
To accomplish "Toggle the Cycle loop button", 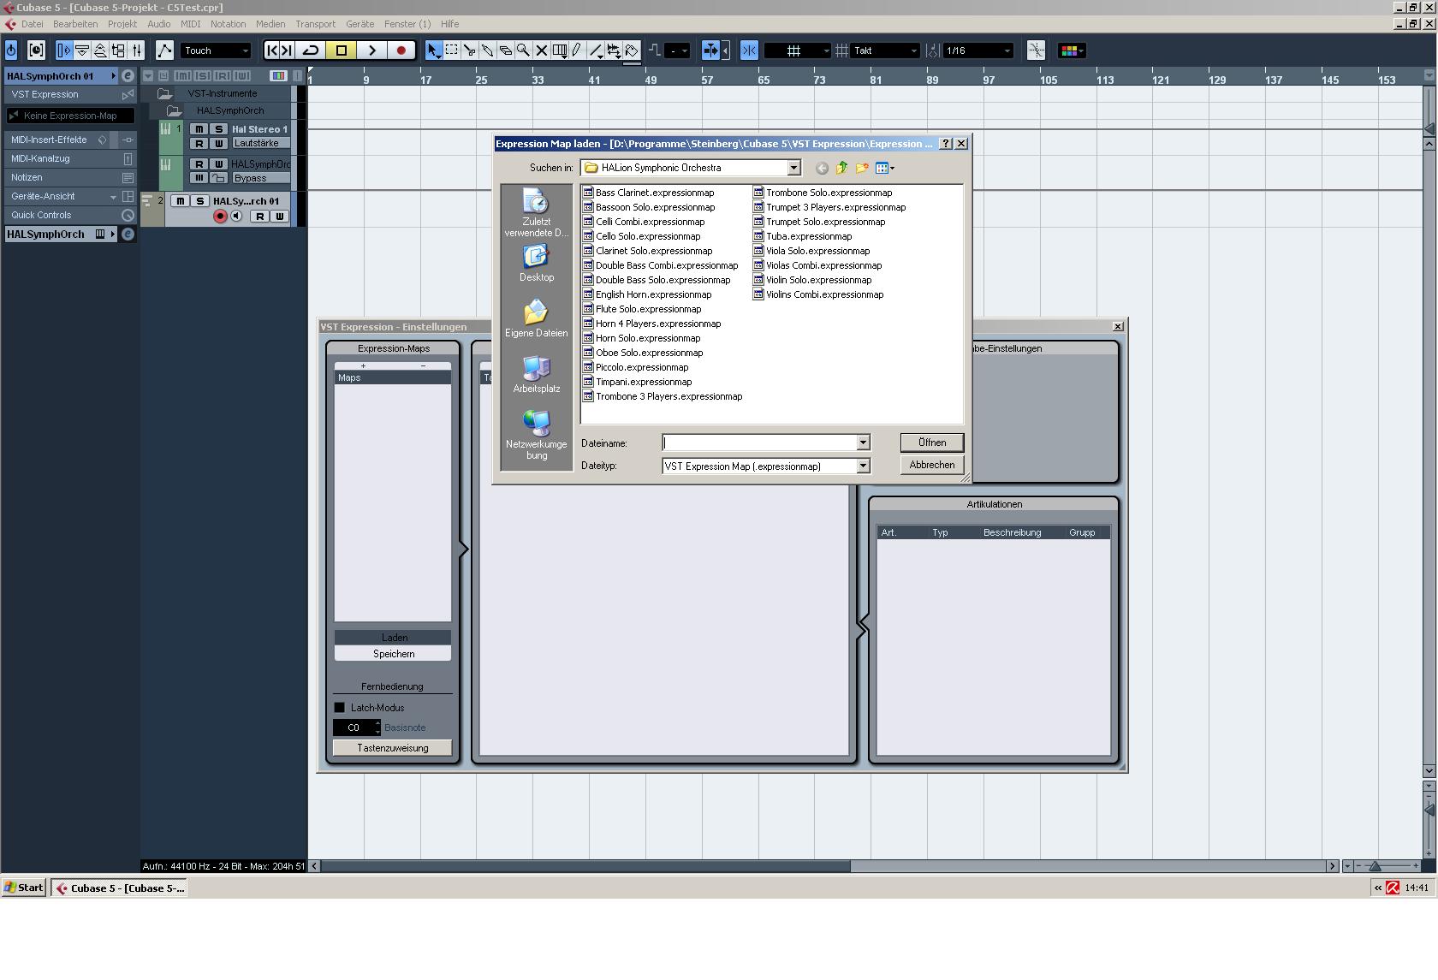I will pos(312,50).
